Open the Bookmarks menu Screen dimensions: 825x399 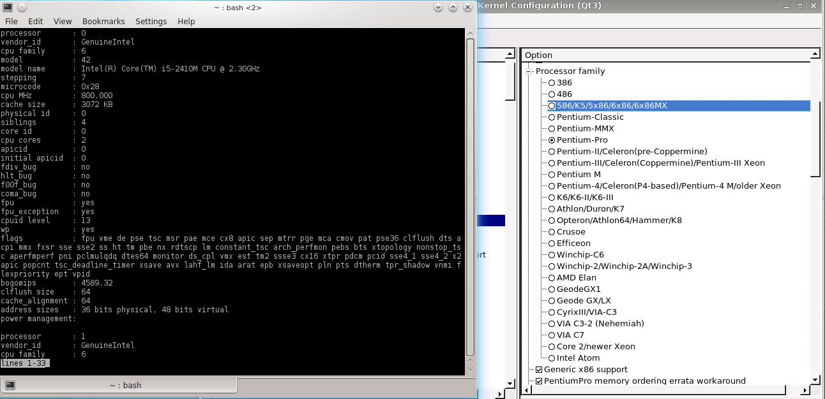103,21
